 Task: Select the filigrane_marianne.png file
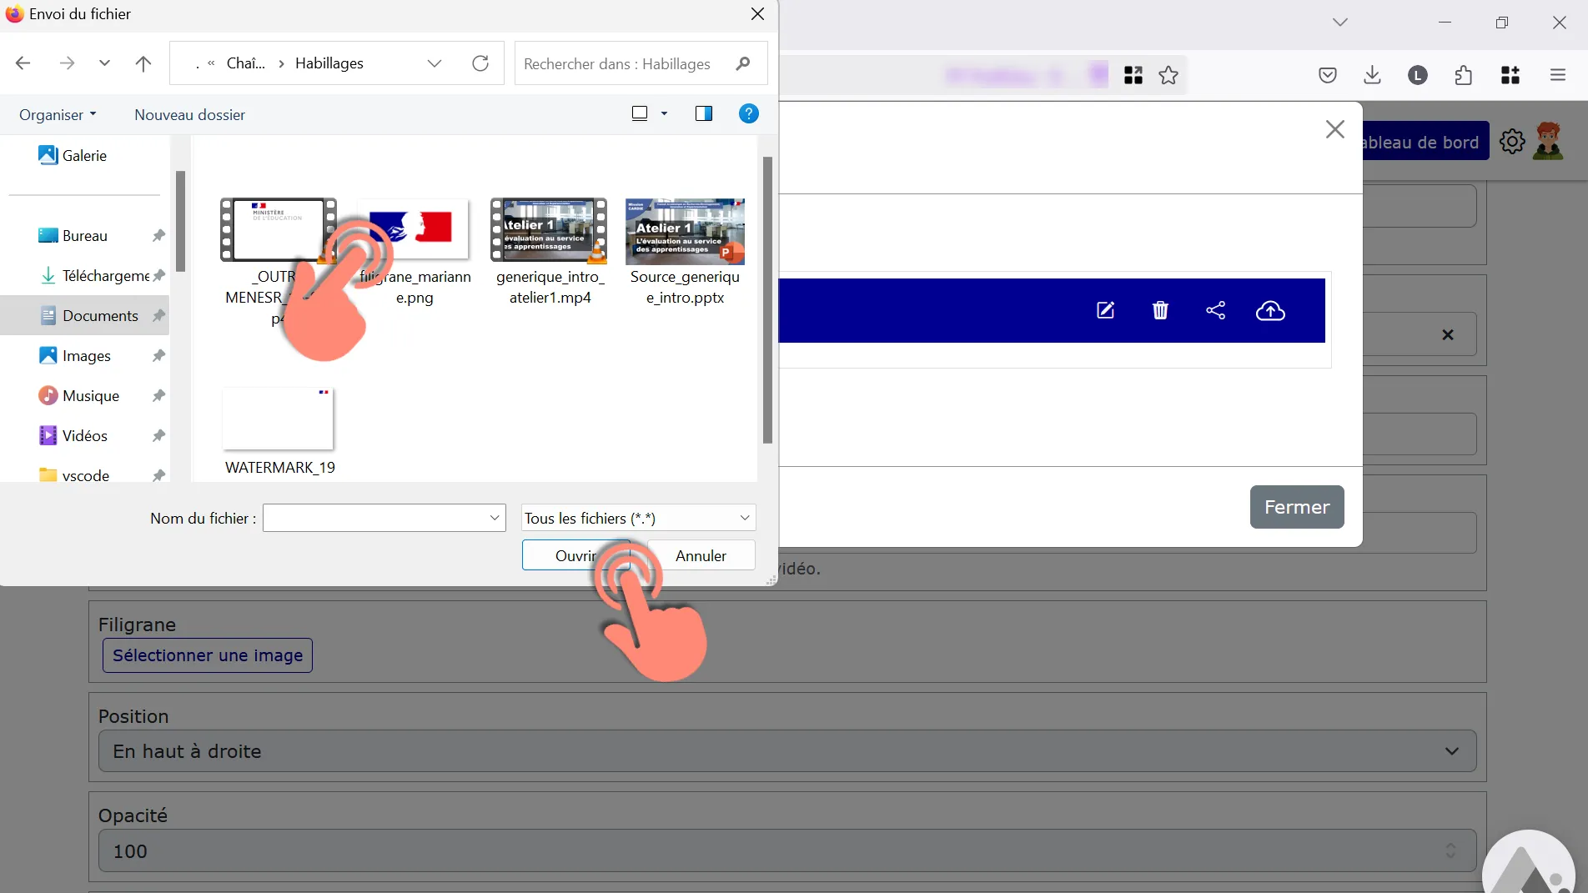[415, 253]
